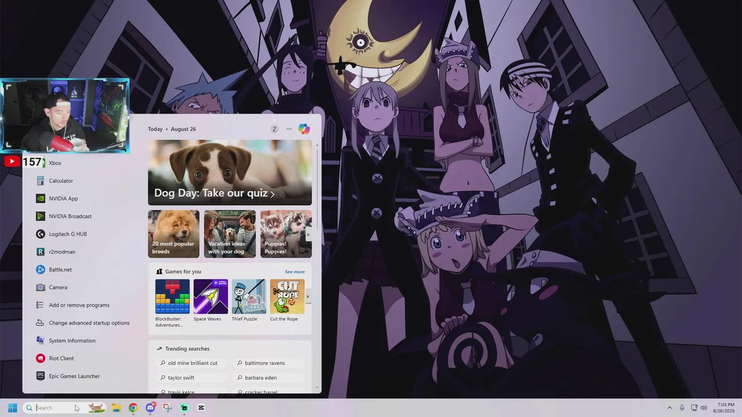Open the three-dot options menu
The image size is (742, 417).
289,129
